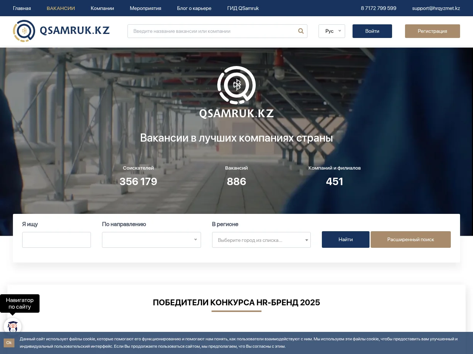
Task: Click the Войти button
Action: tap(372, 31)
